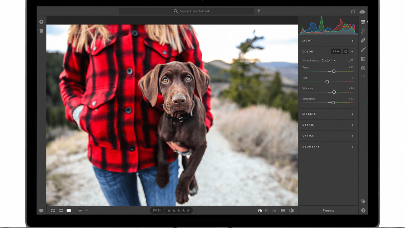This screenshot has height=228, width=405.
Task: Toggle the color mixer circle button
Action: [346, 51]
